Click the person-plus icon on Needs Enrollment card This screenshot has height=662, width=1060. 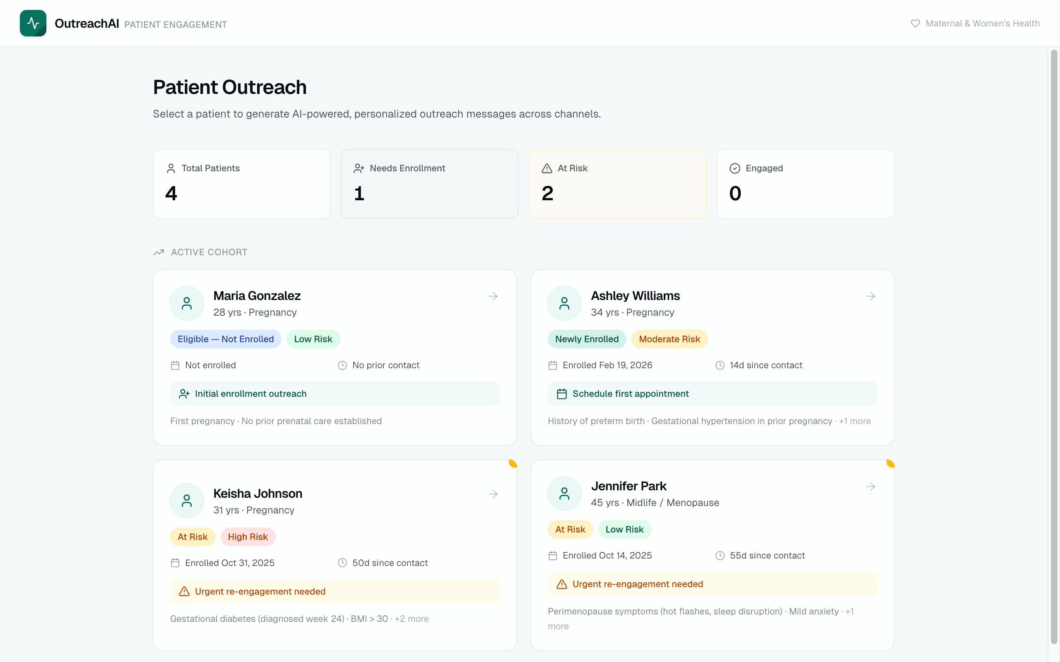[359, 168]
